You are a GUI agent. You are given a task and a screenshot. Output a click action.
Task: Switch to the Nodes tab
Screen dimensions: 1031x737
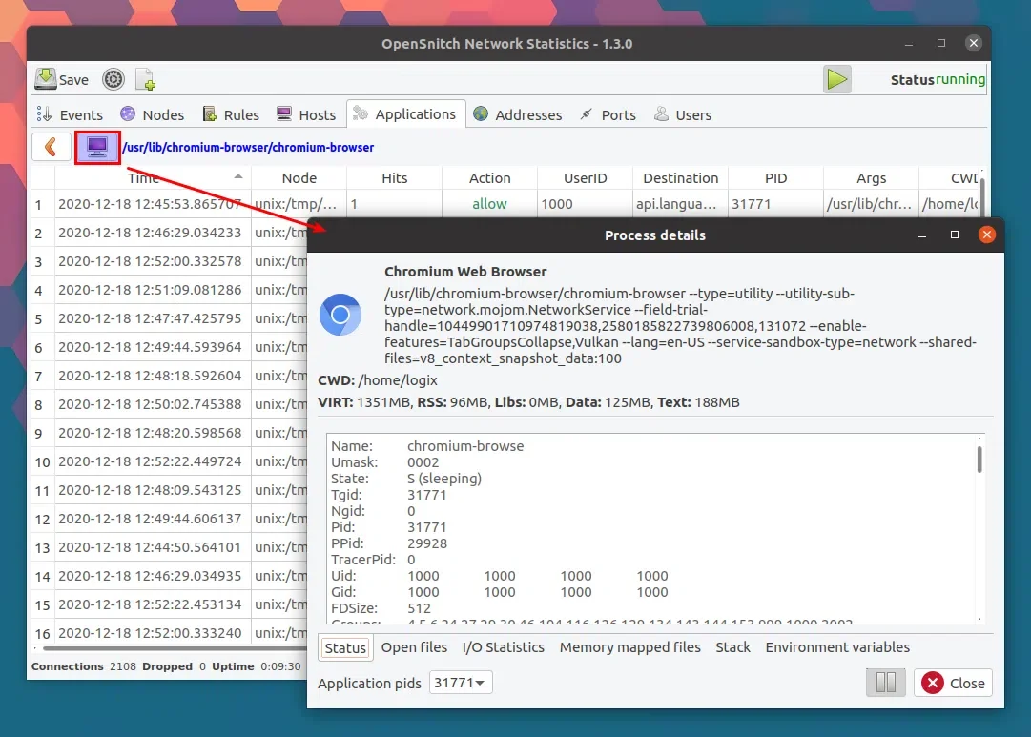(x=152, y=114)
